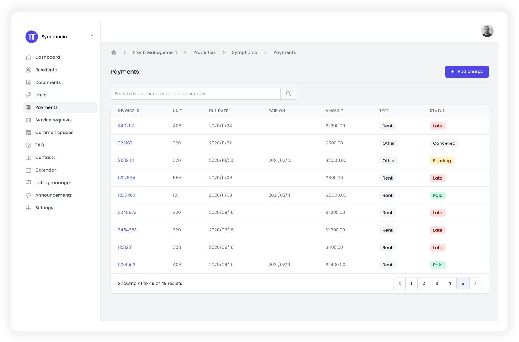Click the Calendar icon in sidebar
Image resolution: width=519 pixels, height=342 pixels.
coord(28,170)
